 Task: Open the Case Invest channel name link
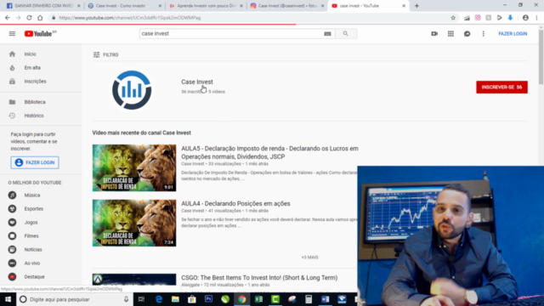tap(197, 82)
